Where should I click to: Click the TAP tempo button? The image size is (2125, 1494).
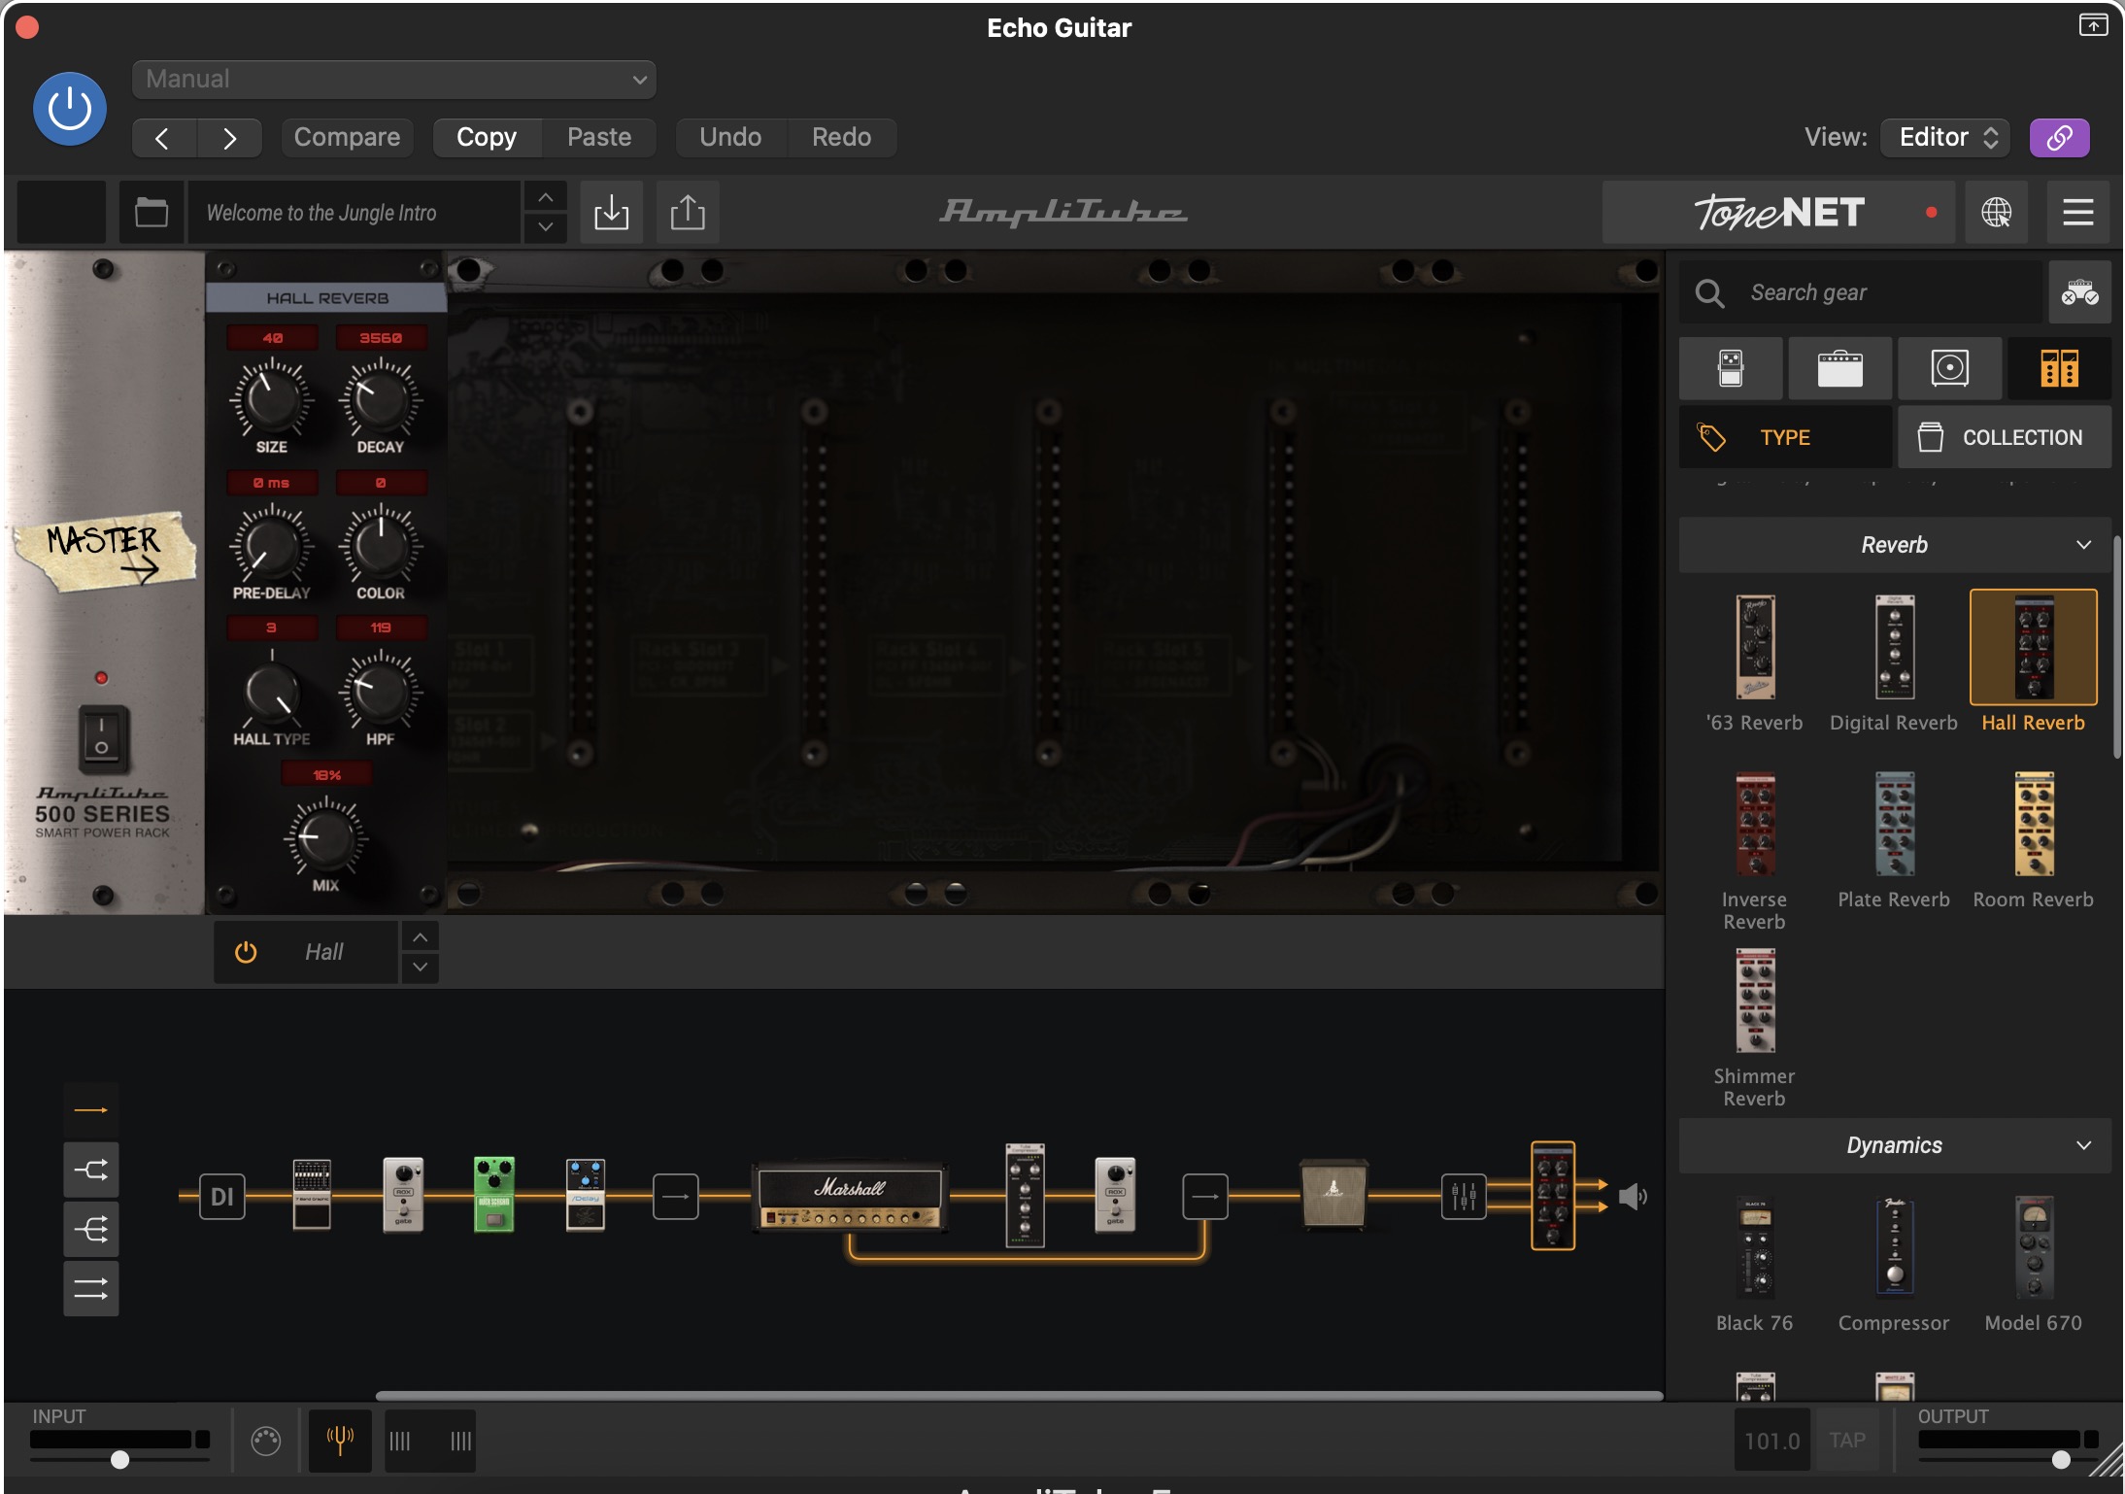click(x=1847, y=1440)
